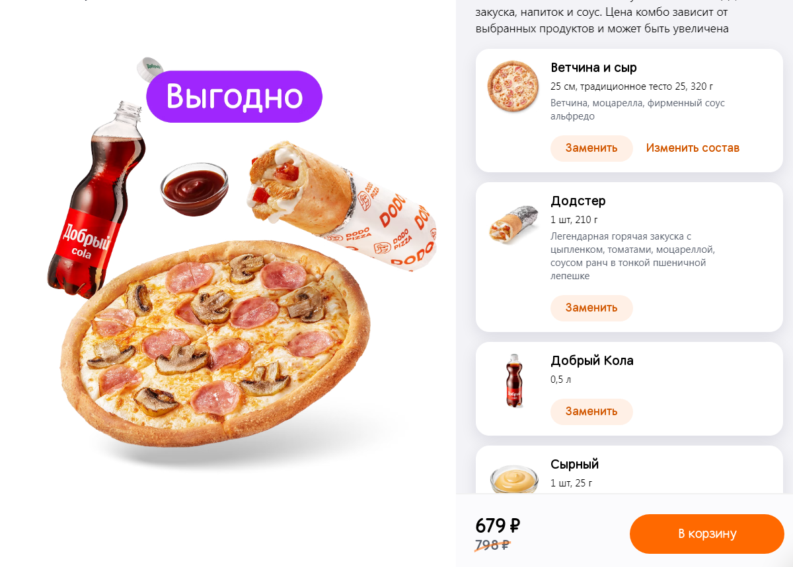Click the Добрый Кола item title
The width and height of the screenshot is (793, 567).
tap(592, 360)
